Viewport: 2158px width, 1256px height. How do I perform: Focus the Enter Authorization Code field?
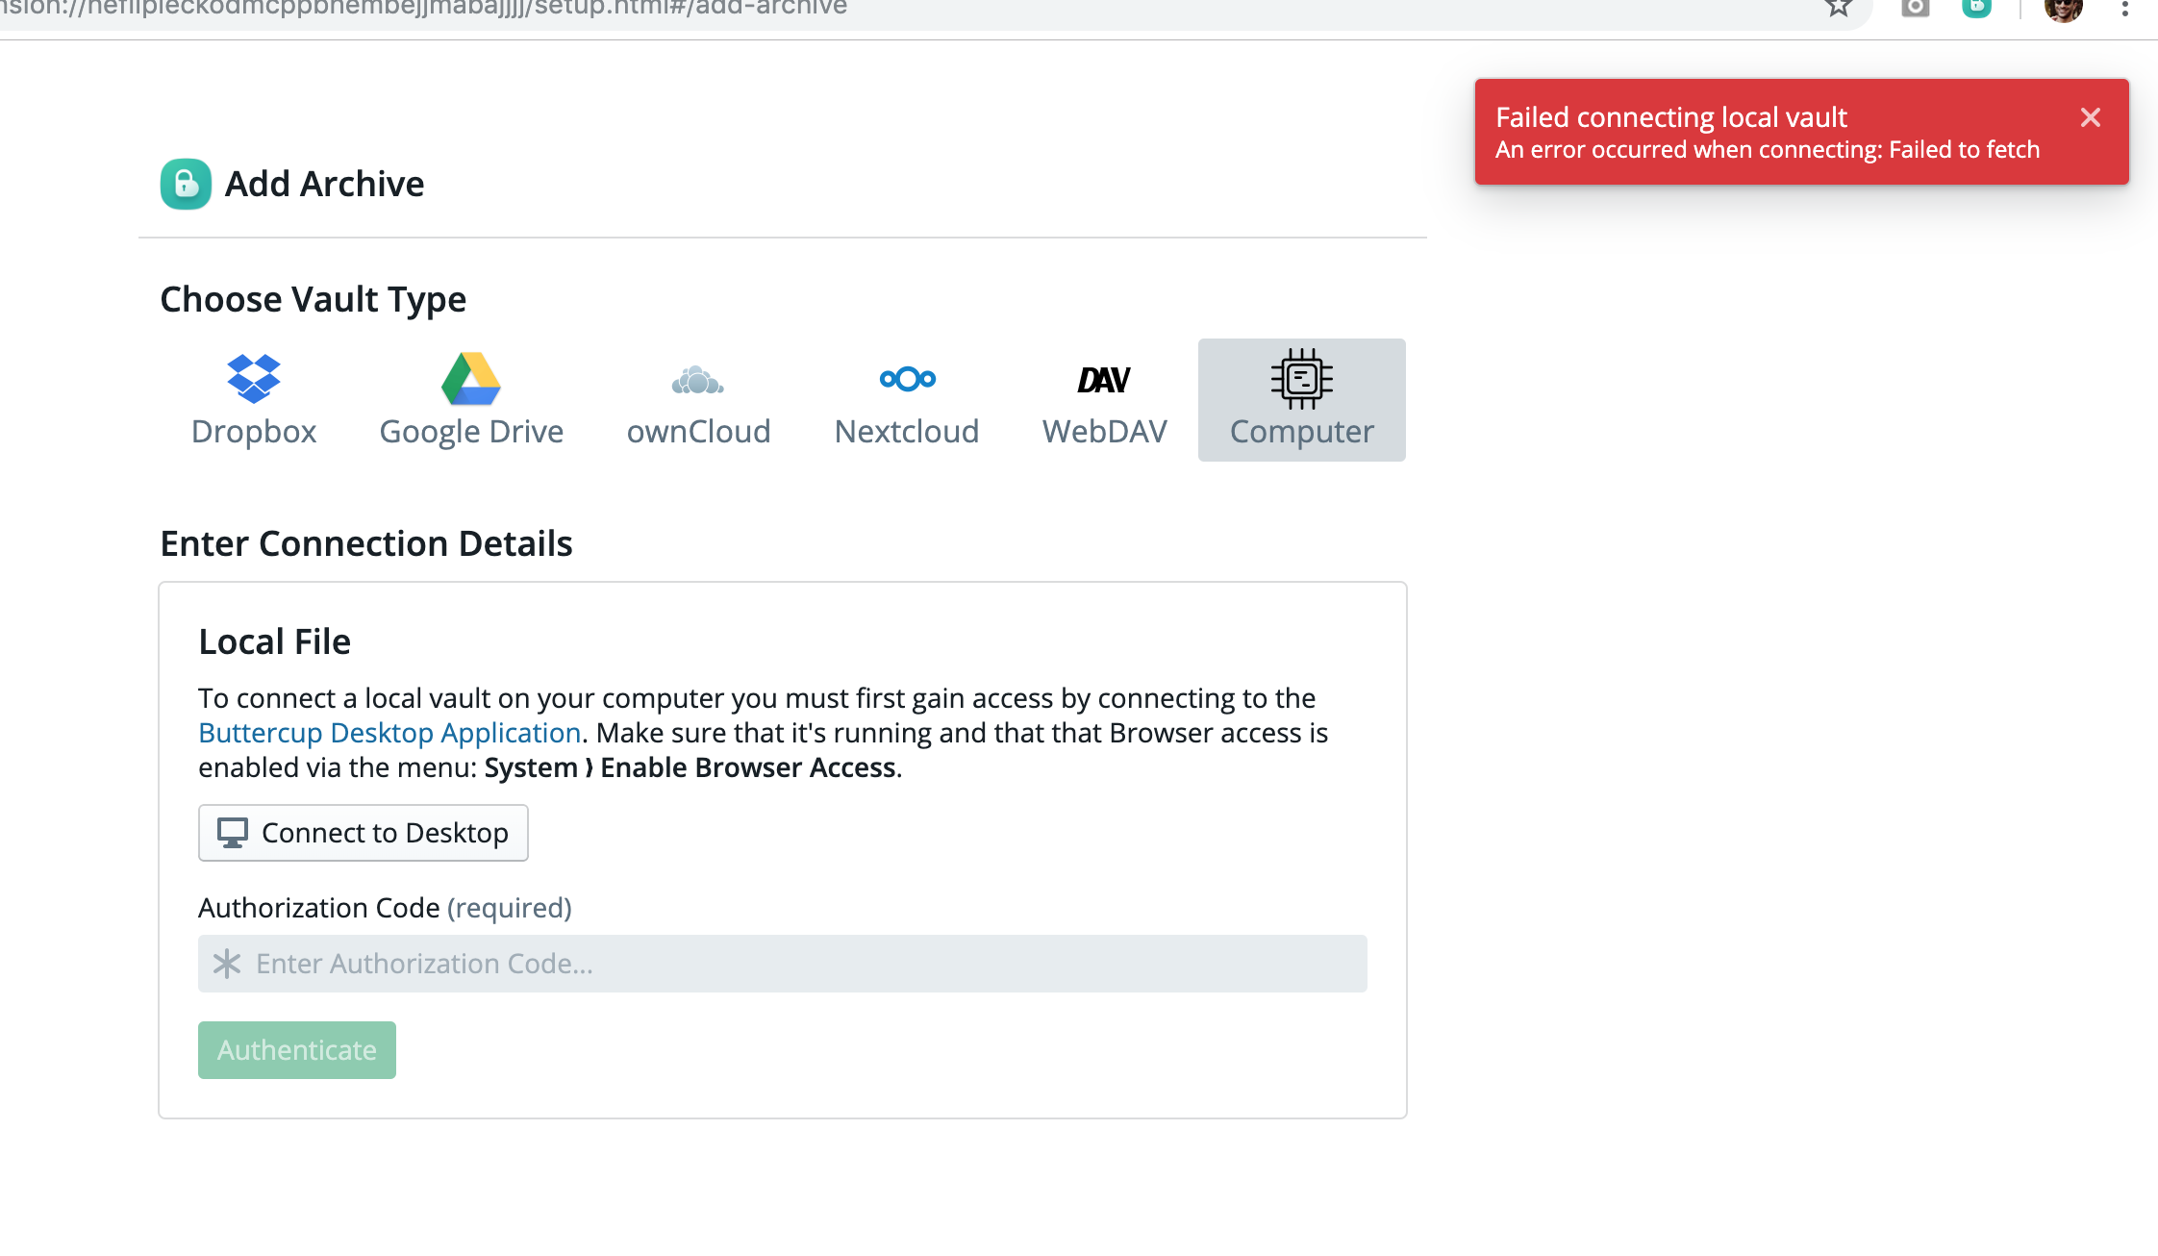pyautogui.click(x=783, y=964)
